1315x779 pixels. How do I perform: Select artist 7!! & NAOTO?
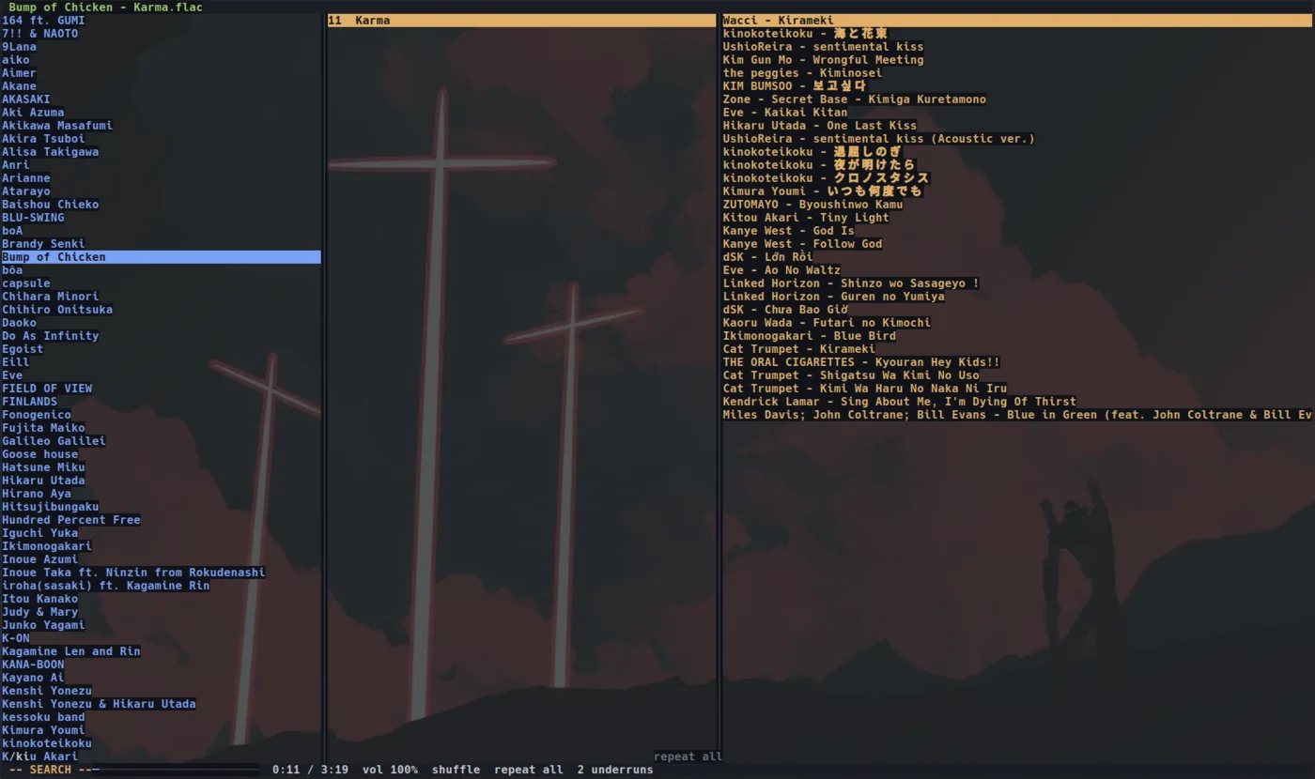[x=40, y=33]
